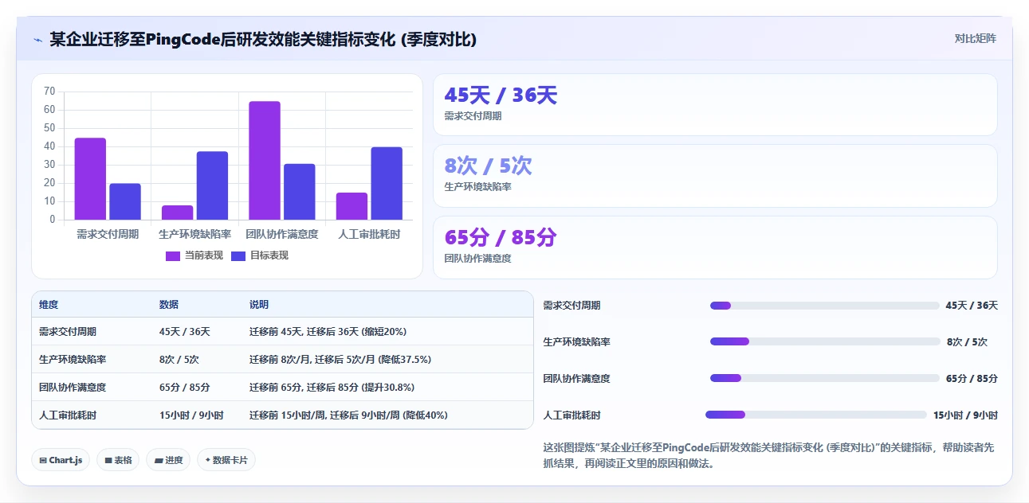Click the 生产环境缺陷率 progress bar
Image resolution: width=1029 pixels, height=503 pixels.
825,341
